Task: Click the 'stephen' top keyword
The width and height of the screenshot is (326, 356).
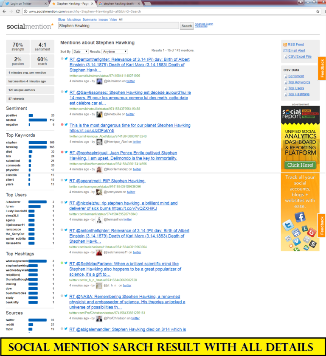Action: [11, 143]
